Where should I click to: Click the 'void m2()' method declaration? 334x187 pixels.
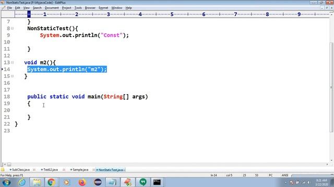[40, 62]
